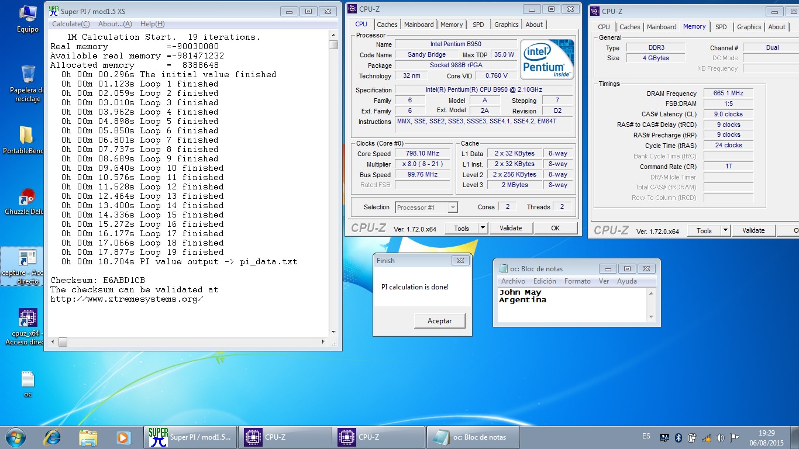This screenshot has height=449, width=799.
Task: Open Ayuda menu in Bloc de notas
Action: pyautogui.click(x=627, y=281)
